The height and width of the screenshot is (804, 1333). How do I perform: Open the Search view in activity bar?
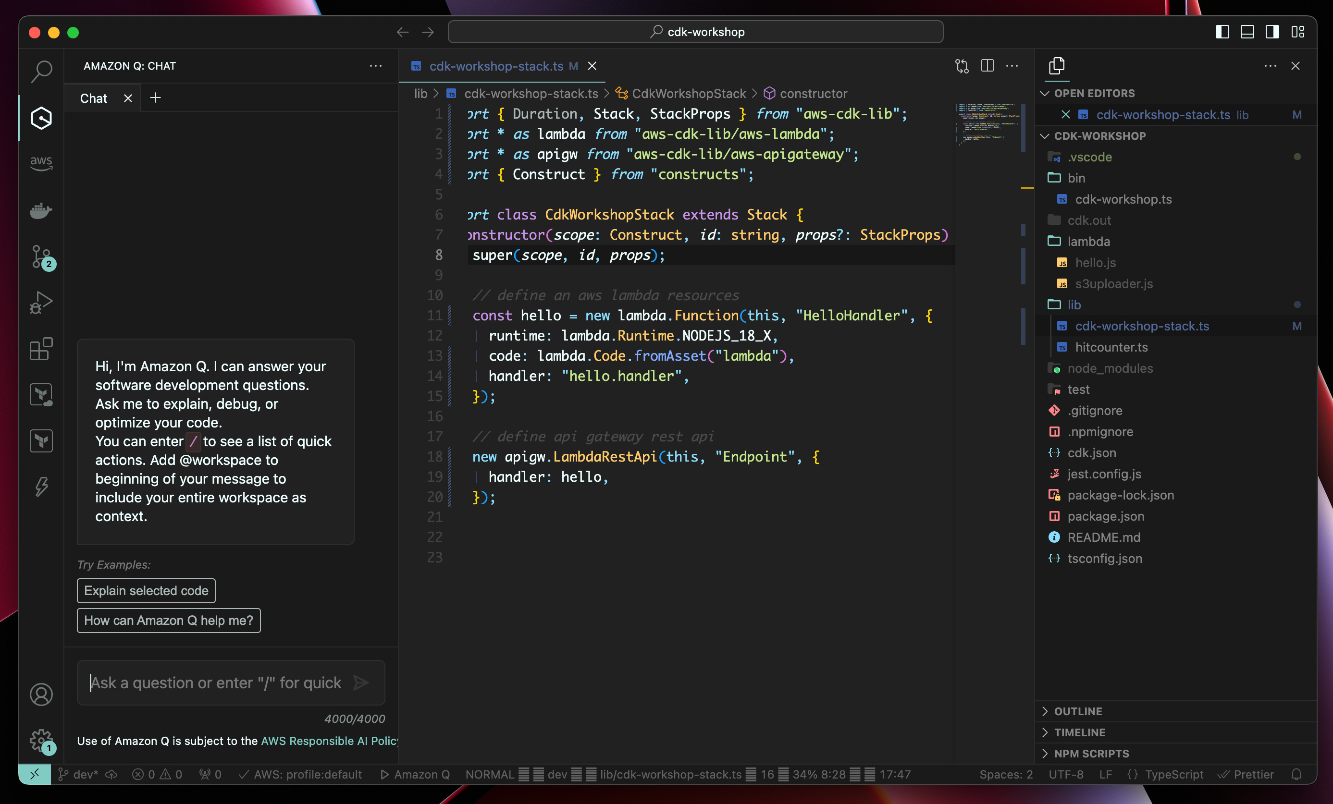(41, 71)
